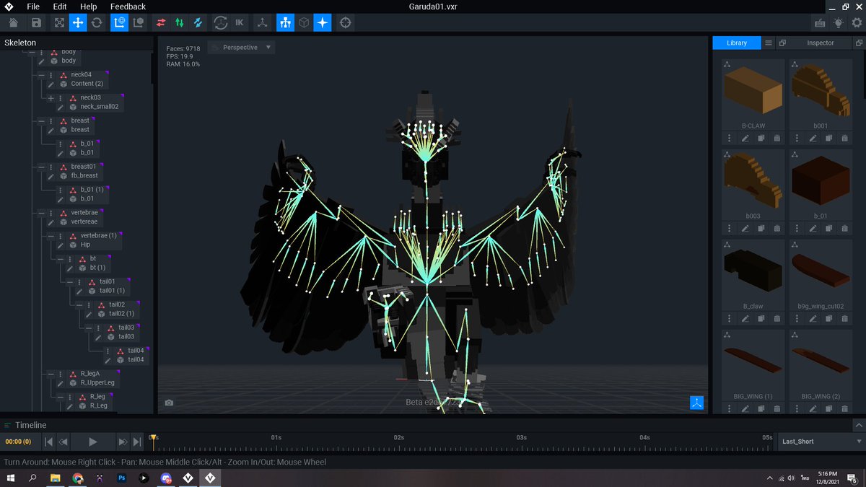
Task: Edit the B-CLAW item with its pencil icon
Action: pos(745,138)
